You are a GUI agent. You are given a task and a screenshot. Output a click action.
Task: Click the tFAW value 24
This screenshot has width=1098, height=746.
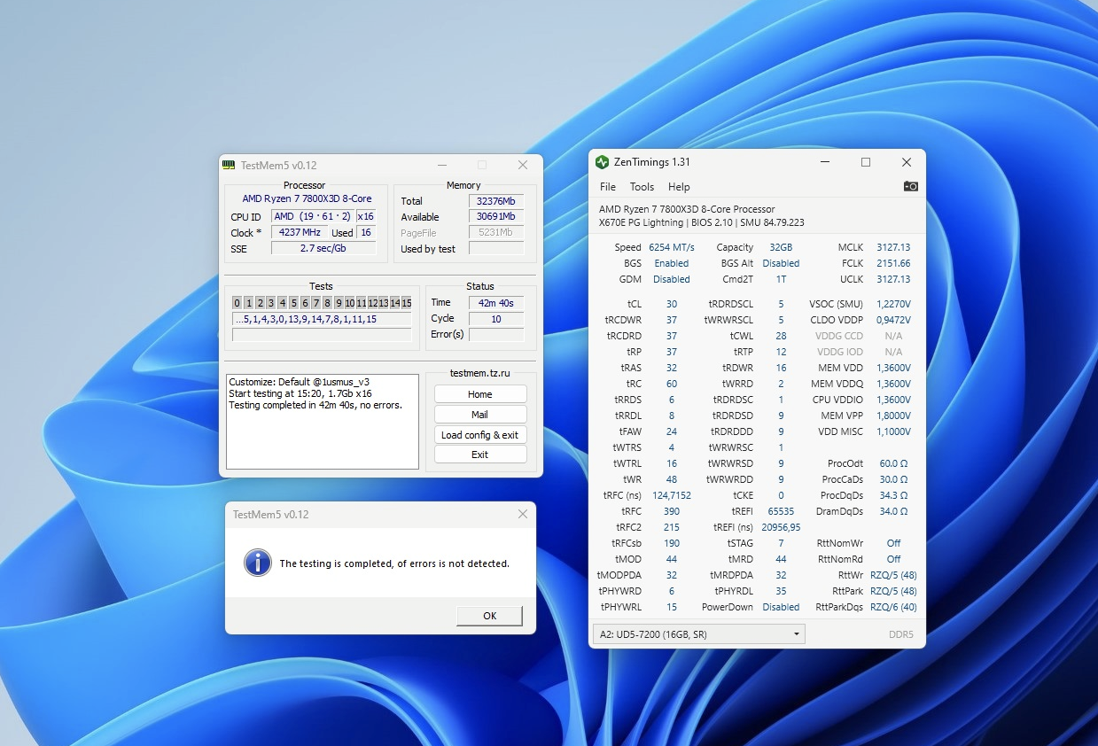pyautogui.click(x=672, y=431)
